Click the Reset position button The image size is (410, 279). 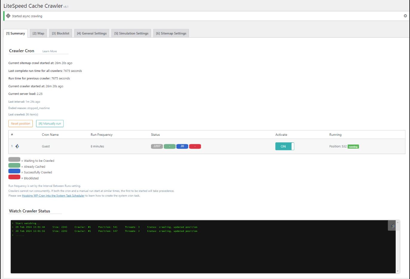pyautogui.click(x=21, y=124)
